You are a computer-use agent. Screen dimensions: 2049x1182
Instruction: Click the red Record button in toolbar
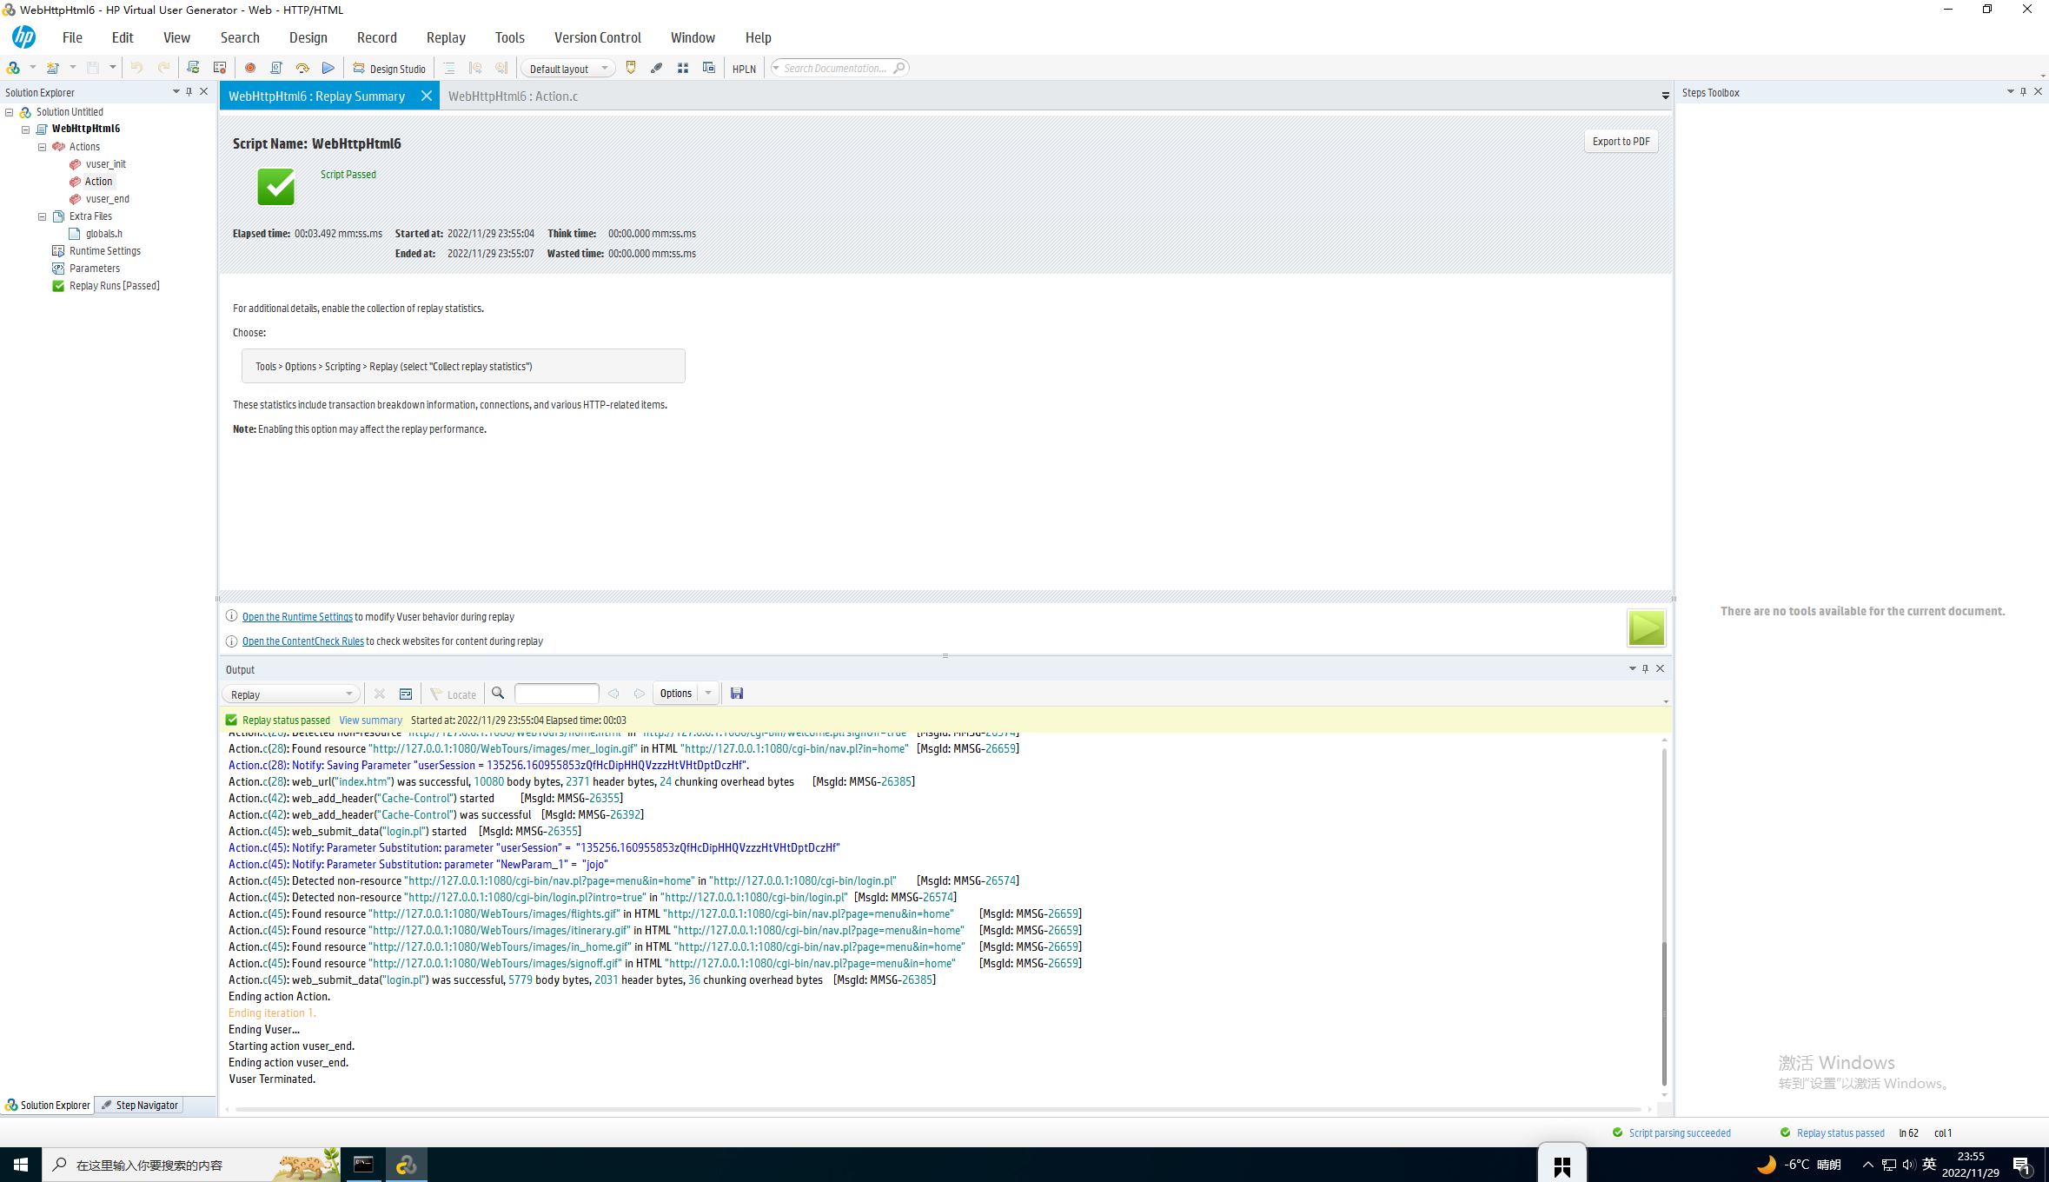[x=250, y=68]
